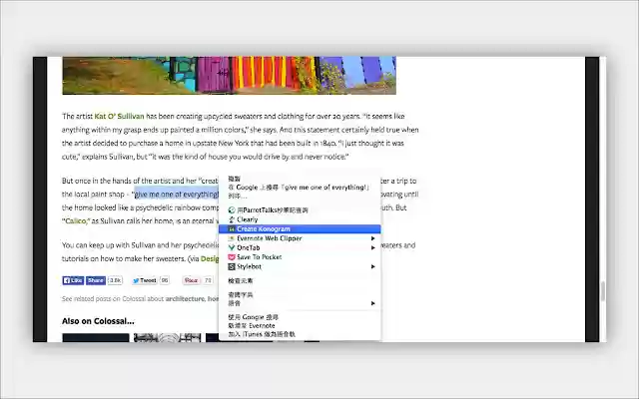Image resolution: width=639 pixels, height=399 pixels.
Task: Expand the Evernote Web Clipper submenu
Action: coord(300,238)
